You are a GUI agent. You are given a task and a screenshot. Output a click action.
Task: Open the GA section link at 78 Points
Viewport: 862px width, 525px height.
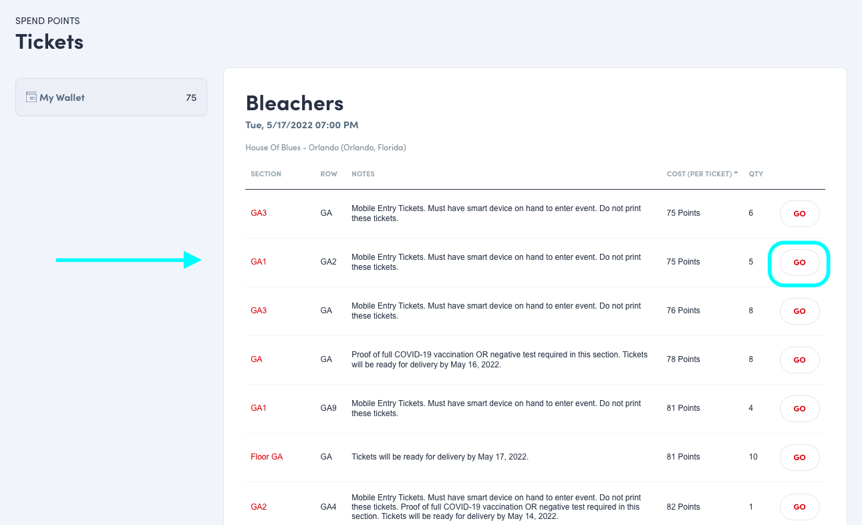[x=257, y=359]
